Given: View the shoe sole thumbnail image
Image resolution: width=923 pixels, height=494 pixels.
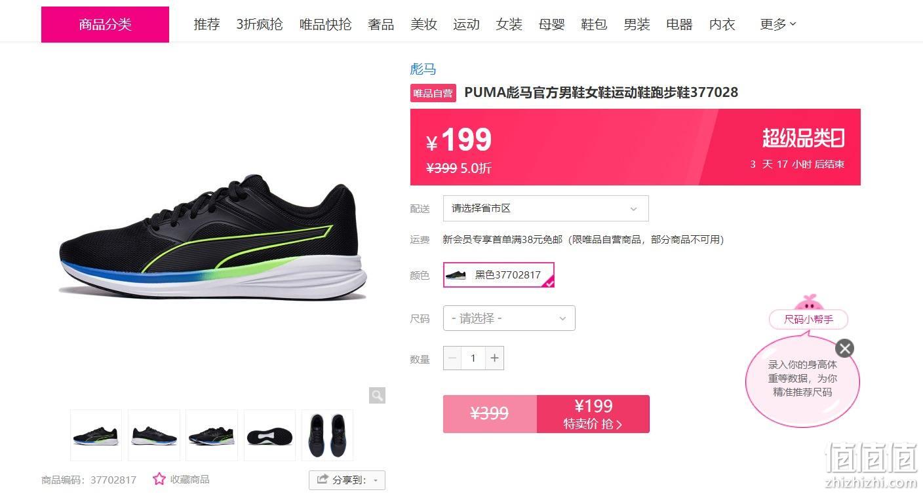Looking at the screenshot, I should (269, 435).
